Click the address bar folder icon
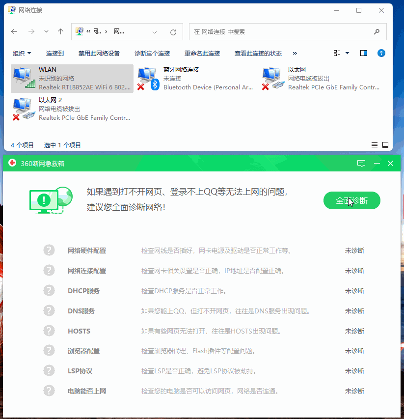The width and height of the screenshot is (404, 419). tap(80, 31)
